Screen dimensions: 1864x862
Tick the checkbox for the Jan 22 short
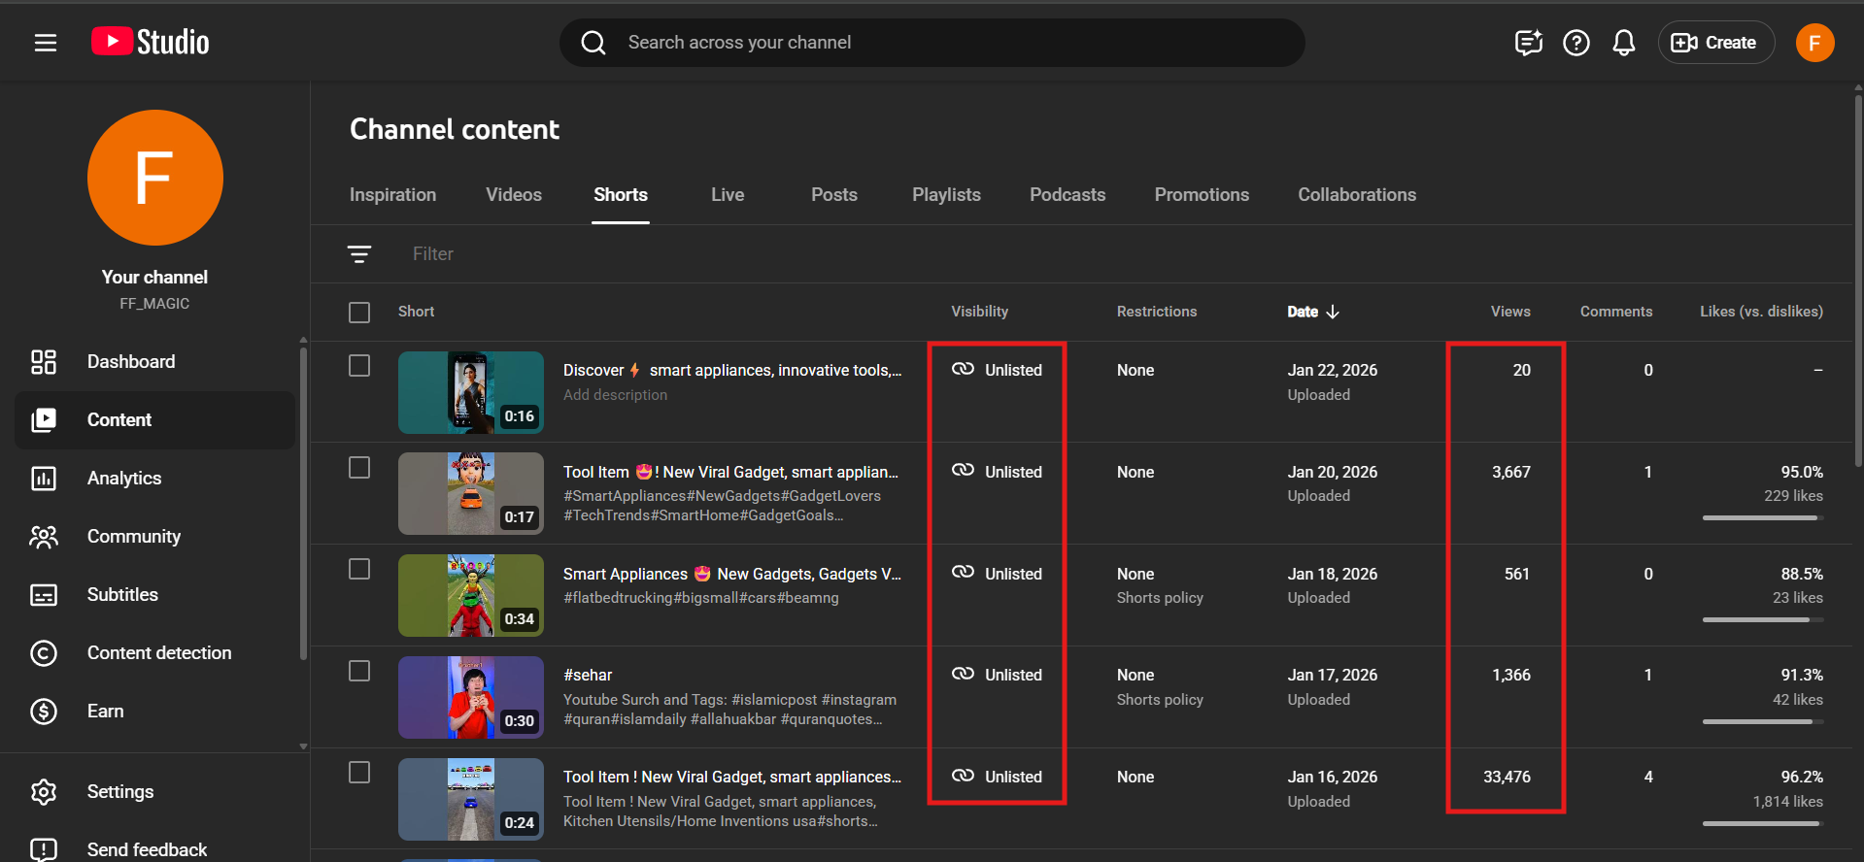[x=359, y=366]
